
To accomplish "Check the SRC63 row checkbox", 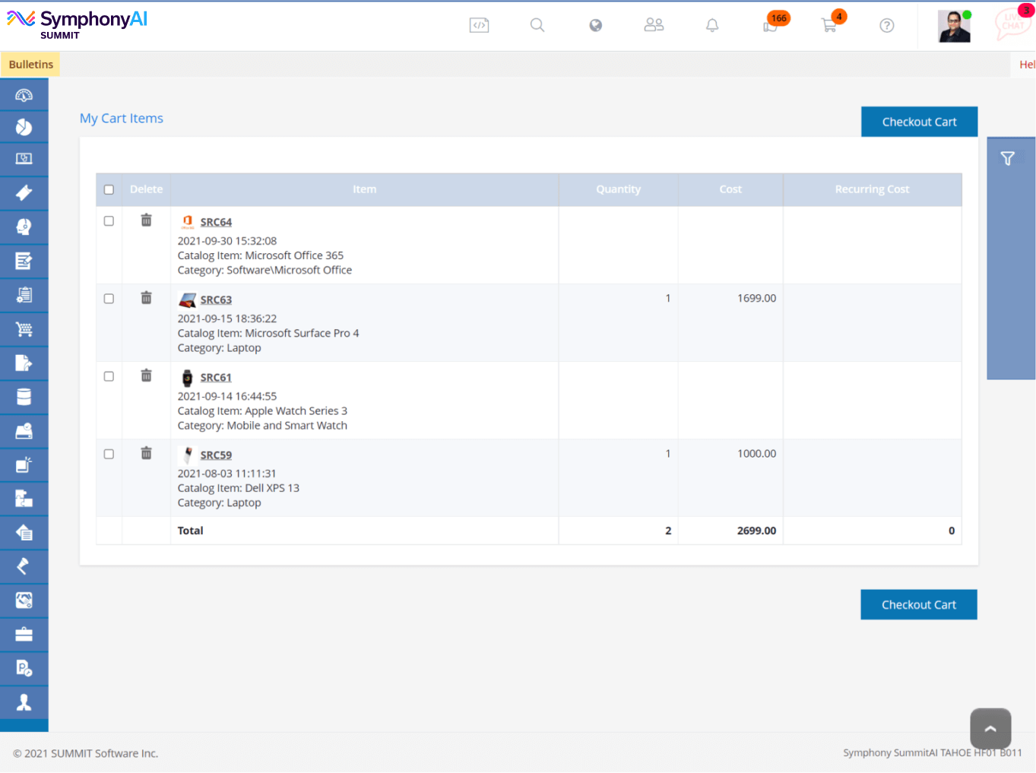I will [x=109, y=299].
